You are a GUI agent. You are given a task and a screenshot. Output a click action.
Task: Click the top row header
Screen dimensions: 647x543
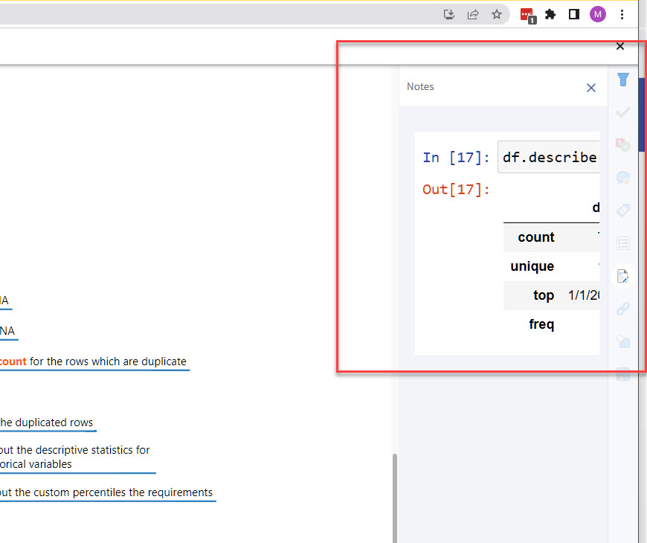544,295
